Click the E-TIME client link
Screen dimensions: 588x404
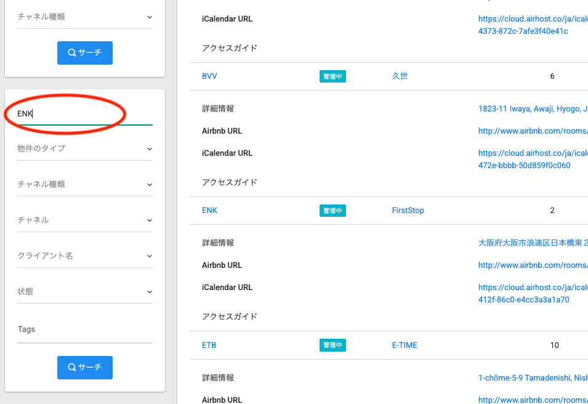[405, 345]
